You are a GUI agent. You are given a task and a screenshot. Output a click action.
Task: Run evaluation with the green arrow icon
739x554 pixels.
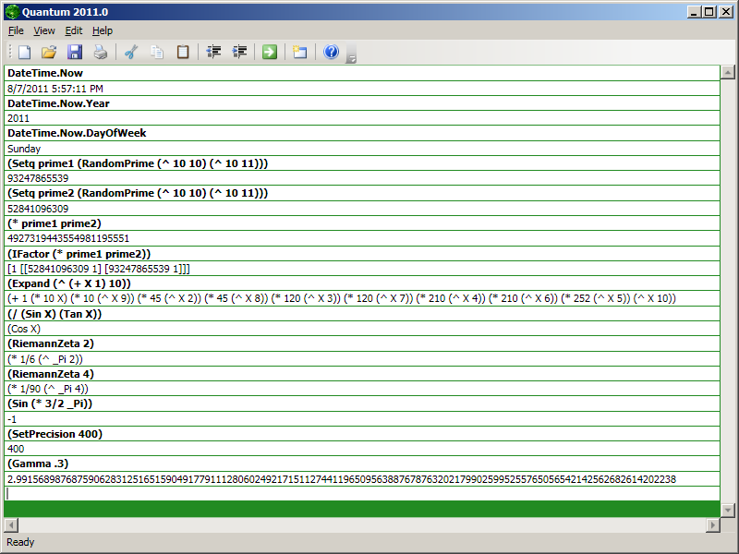click(270, 52)
